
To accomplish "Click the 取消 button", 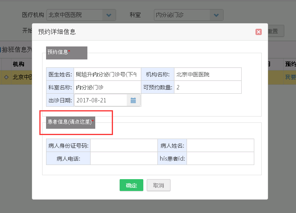I will point(159,185).
